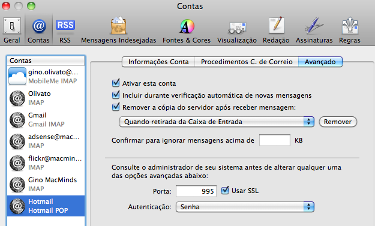Switch to Procedimentos C. de Correio tab

(247, 62)
